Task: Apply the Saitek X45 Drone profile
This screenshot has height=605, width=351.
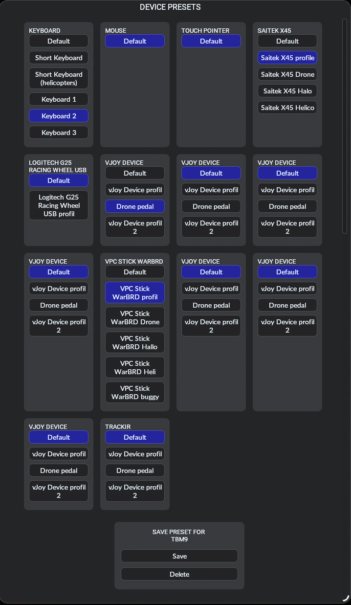Action: [287, 74]
